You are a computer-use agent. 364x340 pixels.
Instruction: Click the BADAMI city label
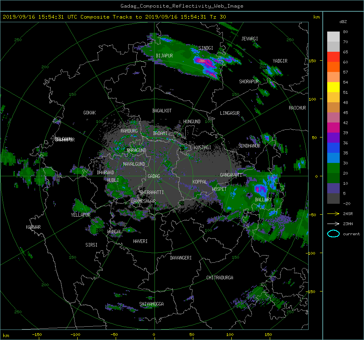click(160, 133)
